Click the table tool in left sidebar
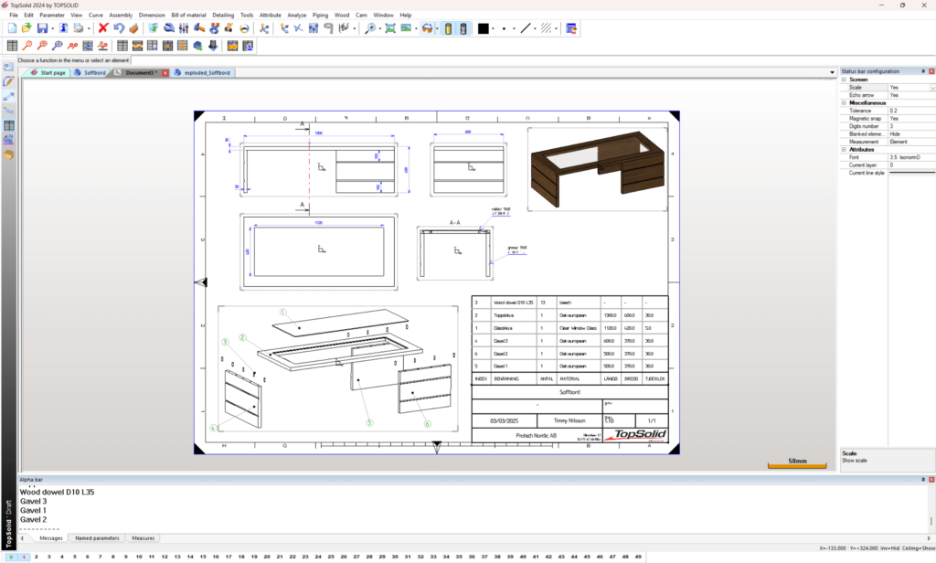Viewport: 936px width, 563px height. point(9,125)
